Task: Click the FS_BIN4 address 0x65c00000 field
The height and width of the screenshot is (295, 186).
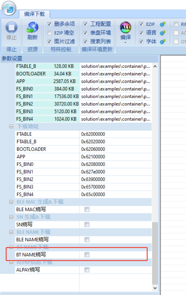Action: pyautogui.click(x=115, y=194)
